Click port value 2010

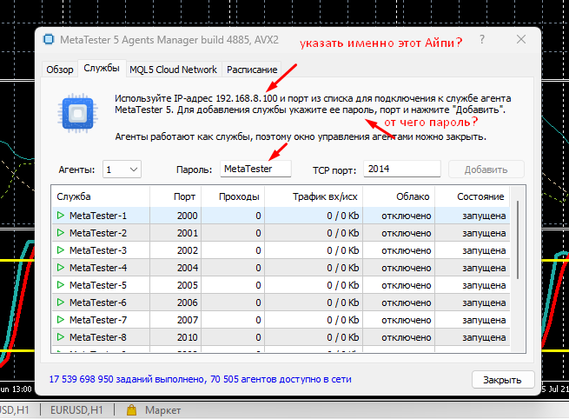(188, 337)
